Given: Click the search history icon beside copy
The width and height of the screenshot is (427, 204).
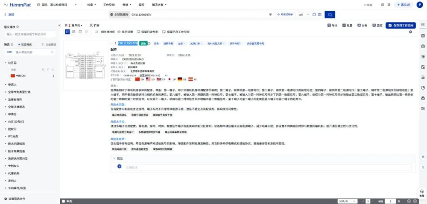Looking at the screenshot, I should point(320,15).
